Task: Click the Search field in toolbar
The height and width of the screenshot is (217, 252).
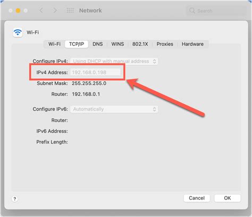Action: point(216,11)
